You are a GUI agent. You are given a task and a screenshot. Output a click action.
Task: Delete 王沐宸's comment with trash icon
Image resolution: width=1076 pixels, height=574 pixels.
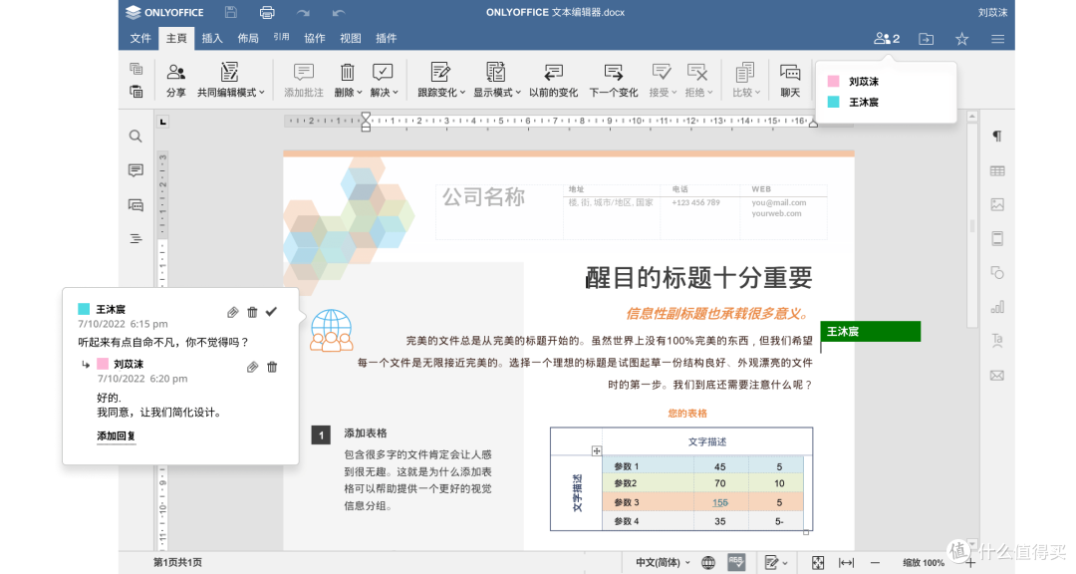[x=252, y=312]
